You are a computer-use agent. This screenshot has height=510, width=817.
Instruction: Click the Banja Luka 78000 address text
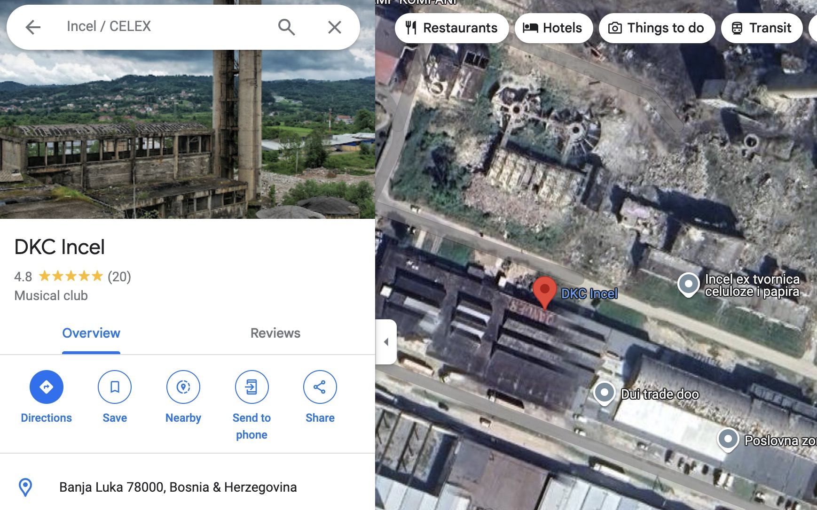coord(178,487)
